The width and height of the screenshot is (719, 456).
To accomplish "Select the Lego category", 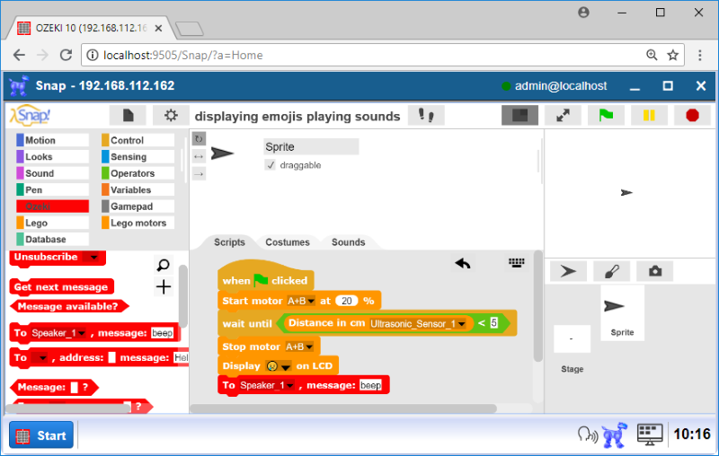I will (x=52, y=223).
